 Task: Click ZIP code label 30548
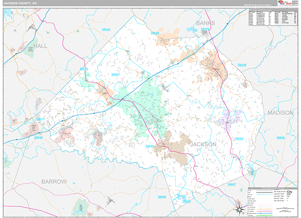[x=39, y=138]
